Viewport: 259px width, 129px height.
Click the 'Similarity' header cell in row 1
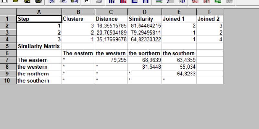pos(145,19)
